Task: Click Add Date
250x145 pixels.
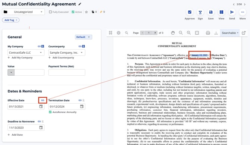Action: [15, 135]
